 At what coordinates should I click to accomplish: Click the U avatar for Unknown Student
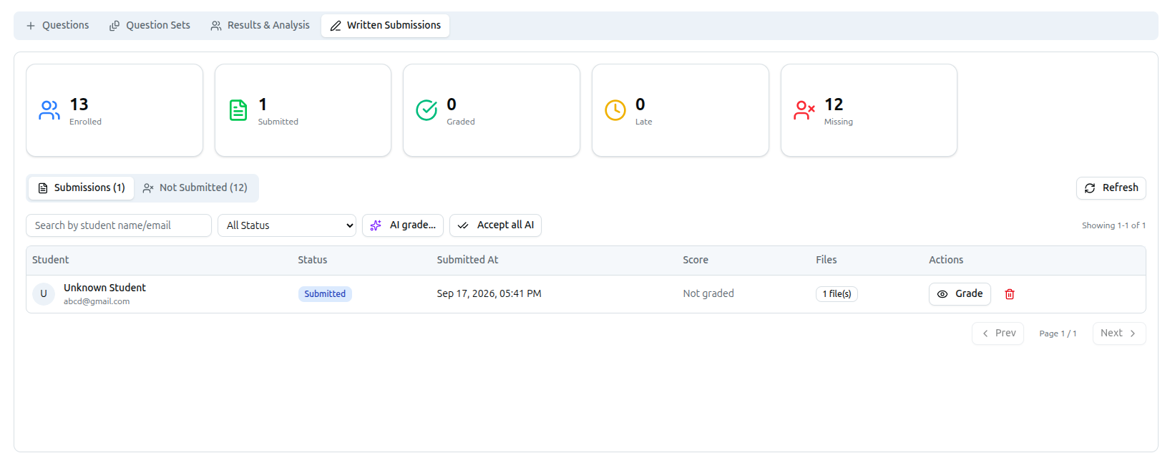(x=44, y=294)
